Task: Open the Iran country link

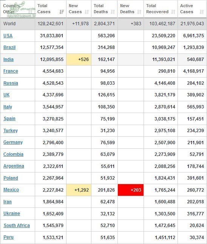Action: point(8,202)
